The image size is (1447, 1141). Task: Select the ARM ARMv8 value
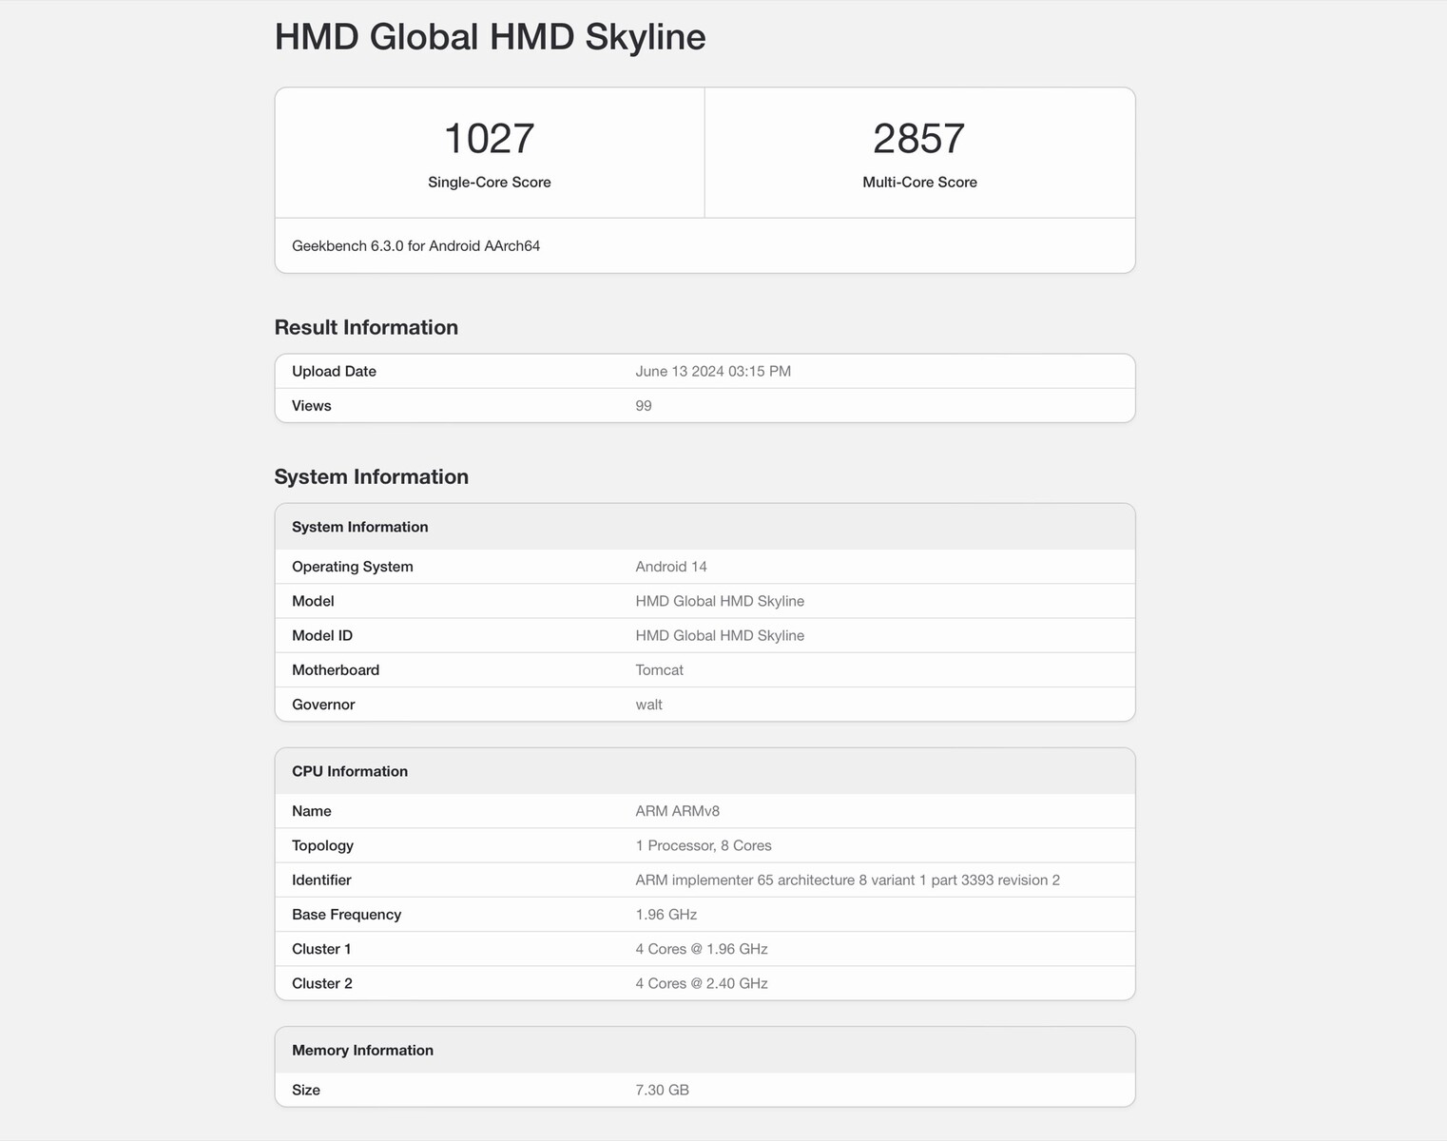(678, 811)
